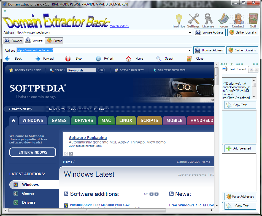Viewport: 262px width, 216px height.
Task: Click RSS icon beside Software additions
Action: (66, 194)
